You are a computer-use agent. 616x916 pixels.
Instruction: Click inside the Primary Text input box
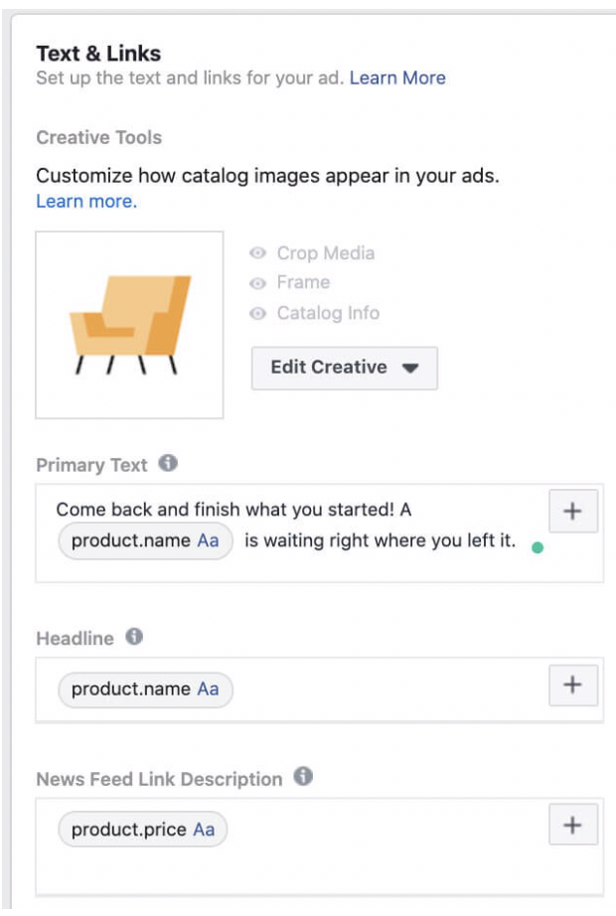tap(298, 566)
